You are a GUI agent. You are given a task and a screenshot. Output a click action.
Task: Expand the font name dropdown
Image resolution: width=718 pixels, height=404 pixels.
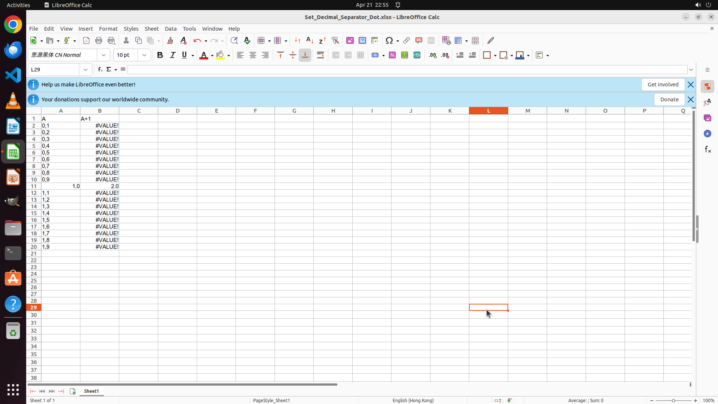tap(104, 55)
